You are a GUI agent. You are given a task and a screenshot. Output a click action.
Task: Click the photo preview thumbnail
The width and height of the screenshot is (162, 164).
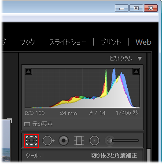6,141
